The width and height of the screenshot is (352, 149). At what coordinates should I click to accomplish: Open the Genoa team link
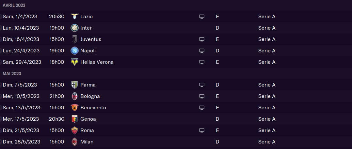[x=88, y=119]
